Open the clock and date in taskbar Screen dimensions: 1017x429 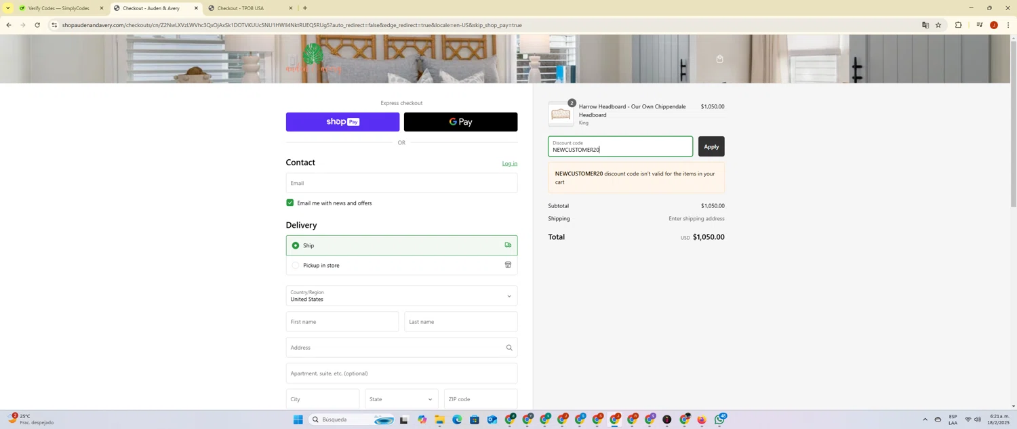(1000, 420)
